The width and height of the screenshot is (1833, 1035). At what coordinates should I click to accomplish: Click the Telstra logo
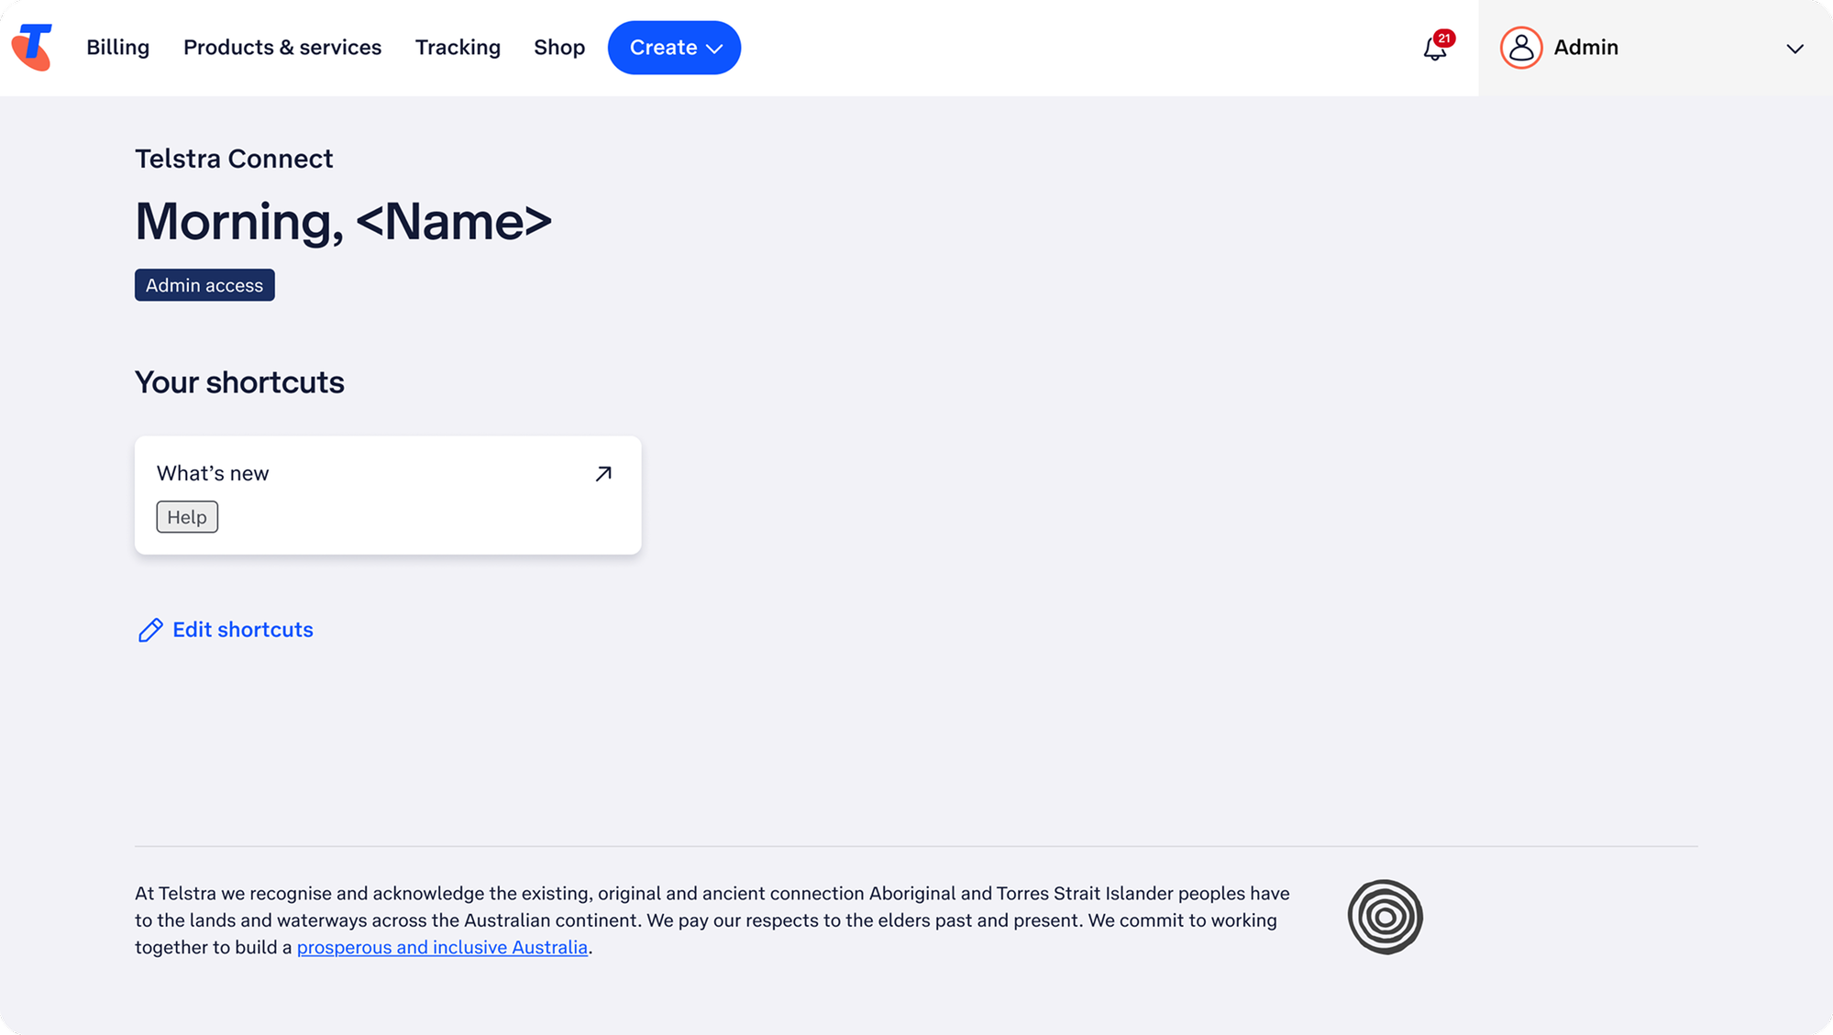click(31, 47)
